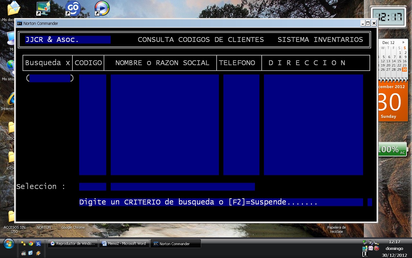
Task: Switch to Memo2 - Microsoft Word taskbar button
Action: (x=124, y=244)
